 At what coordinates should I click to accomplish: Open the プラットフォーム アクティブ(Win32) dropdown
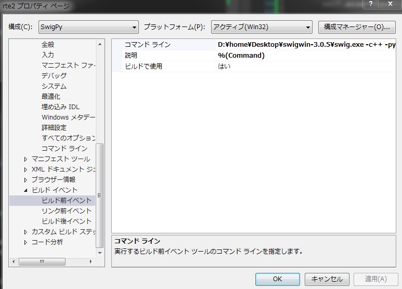click(x=262, y=27)
